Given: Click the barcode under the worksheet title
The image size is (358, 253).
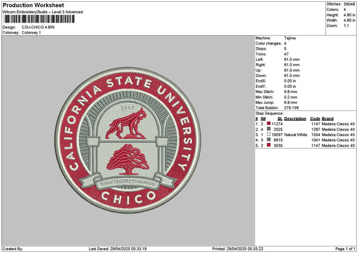Looking at the screenshot, I should point(39,19).
